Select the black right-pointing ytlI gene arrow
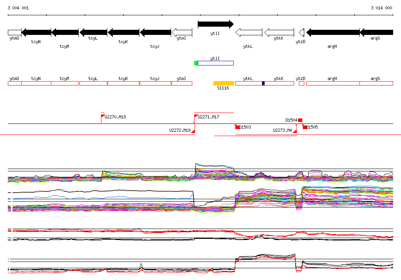Viewport: 401px width, 280px height. (216, 24)
